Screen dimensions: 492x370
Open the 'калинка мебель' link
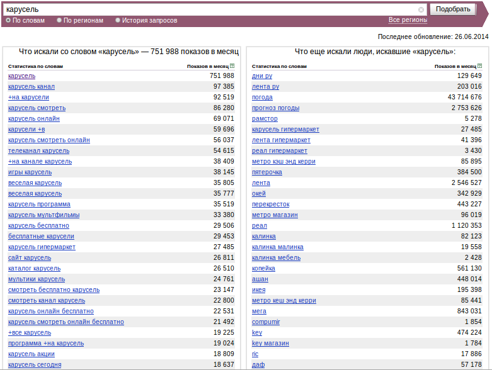tap(277, 257)
